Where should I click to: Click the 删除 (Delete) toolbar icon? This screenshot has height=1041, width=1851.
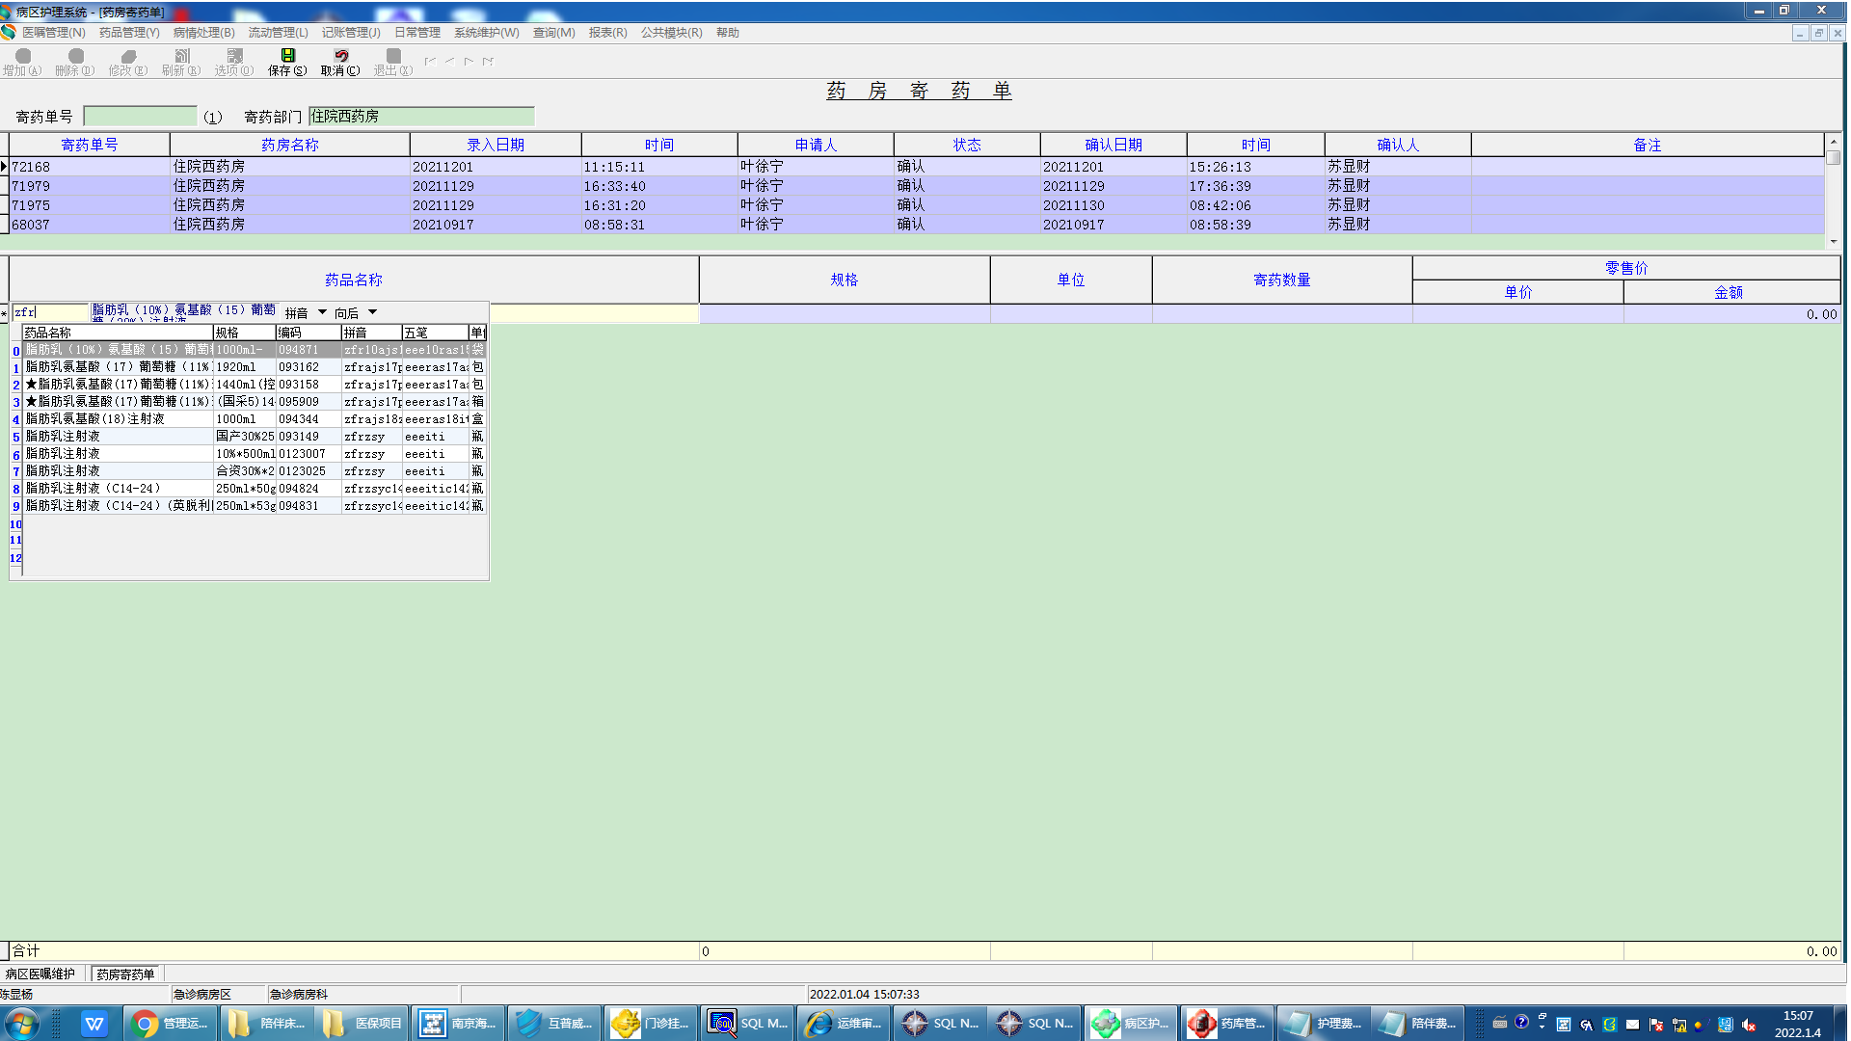pyautogui.click(x=75, y=56)
